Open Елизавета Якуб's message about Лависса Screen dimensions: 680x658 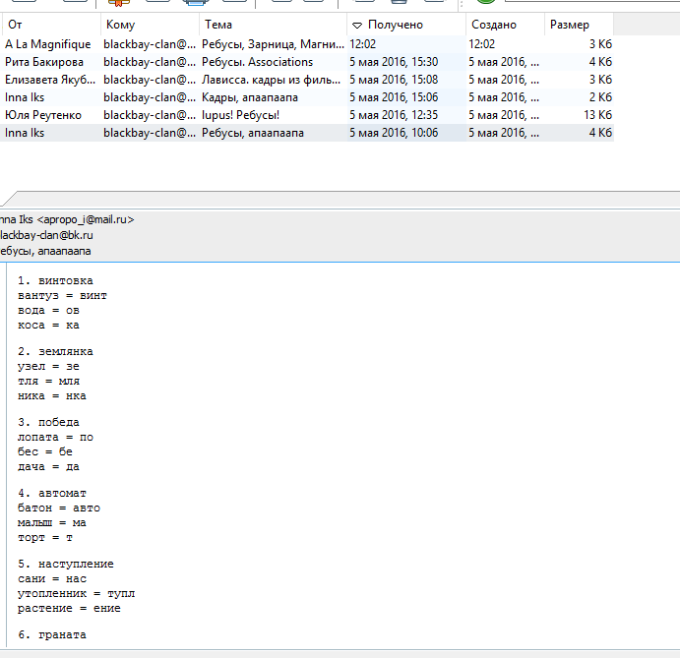tap(272, 80)
